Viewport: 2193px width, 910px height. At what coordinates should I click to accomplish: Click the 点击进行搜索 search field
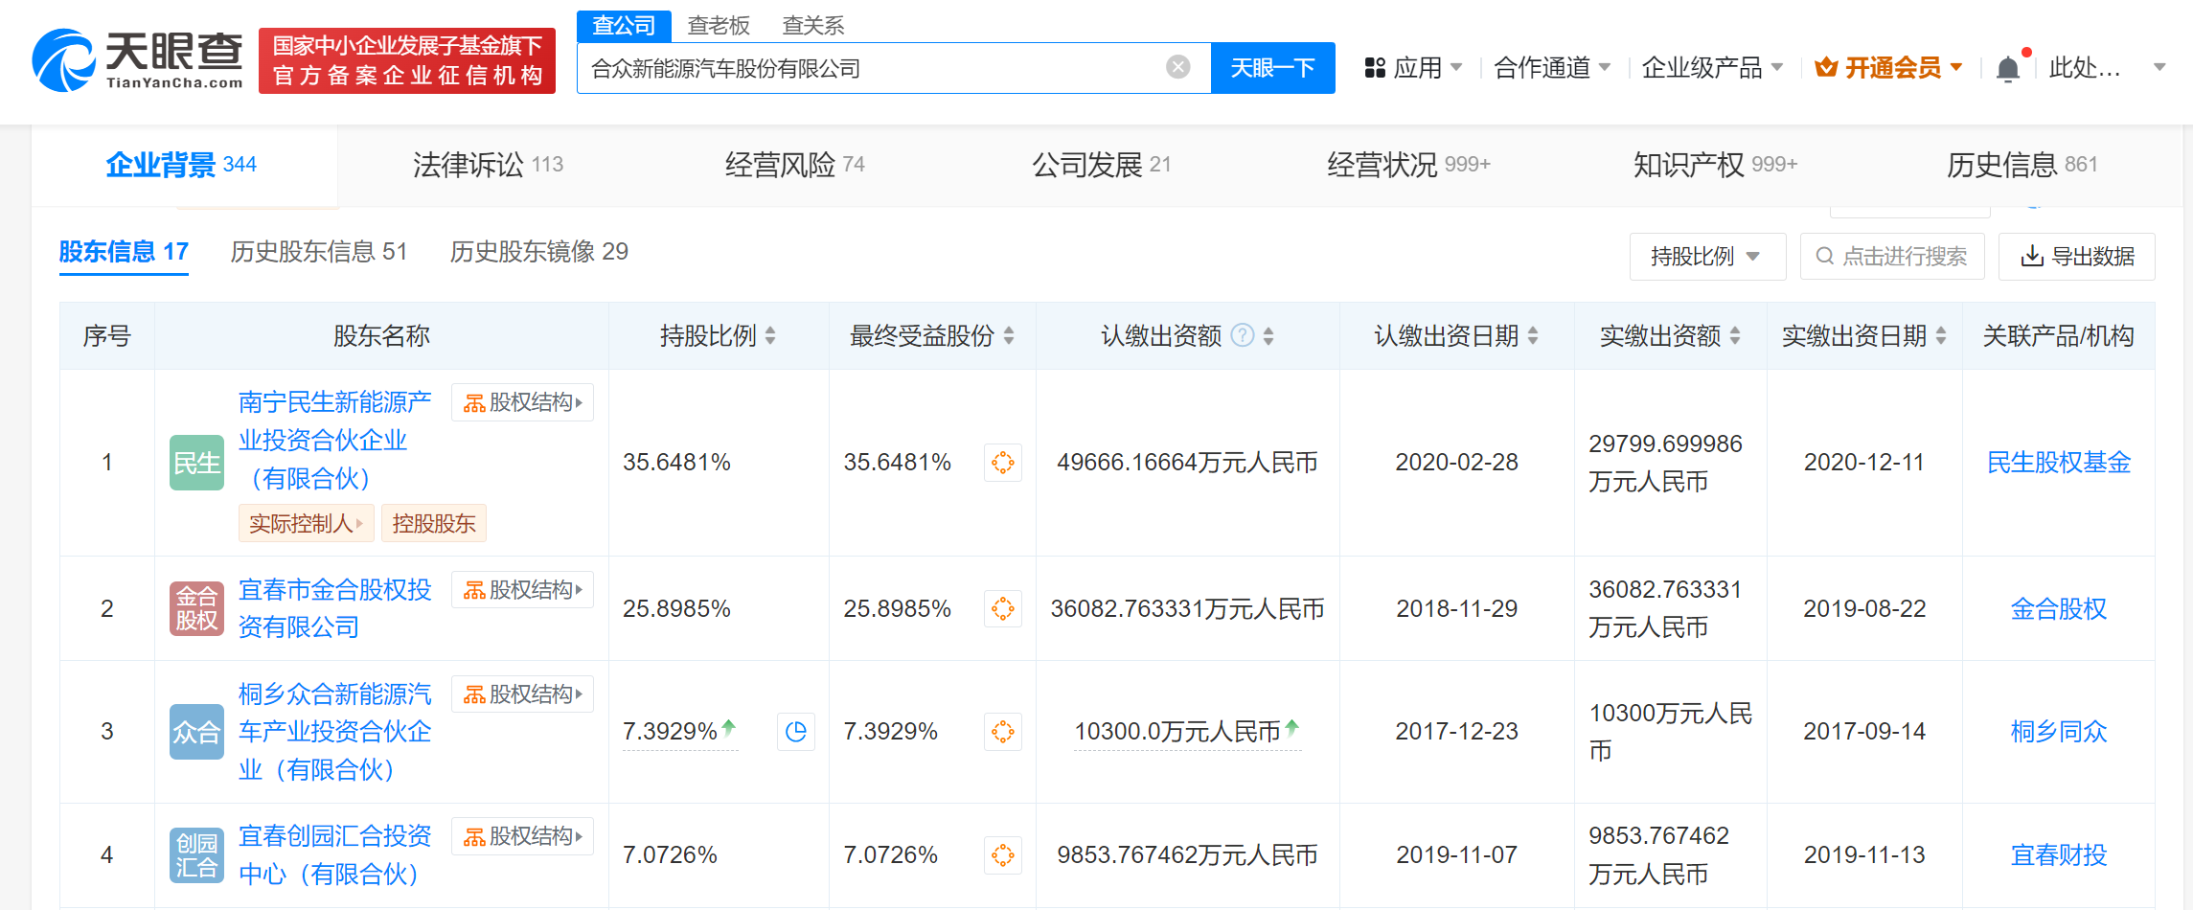click(x=1891, y=257)
